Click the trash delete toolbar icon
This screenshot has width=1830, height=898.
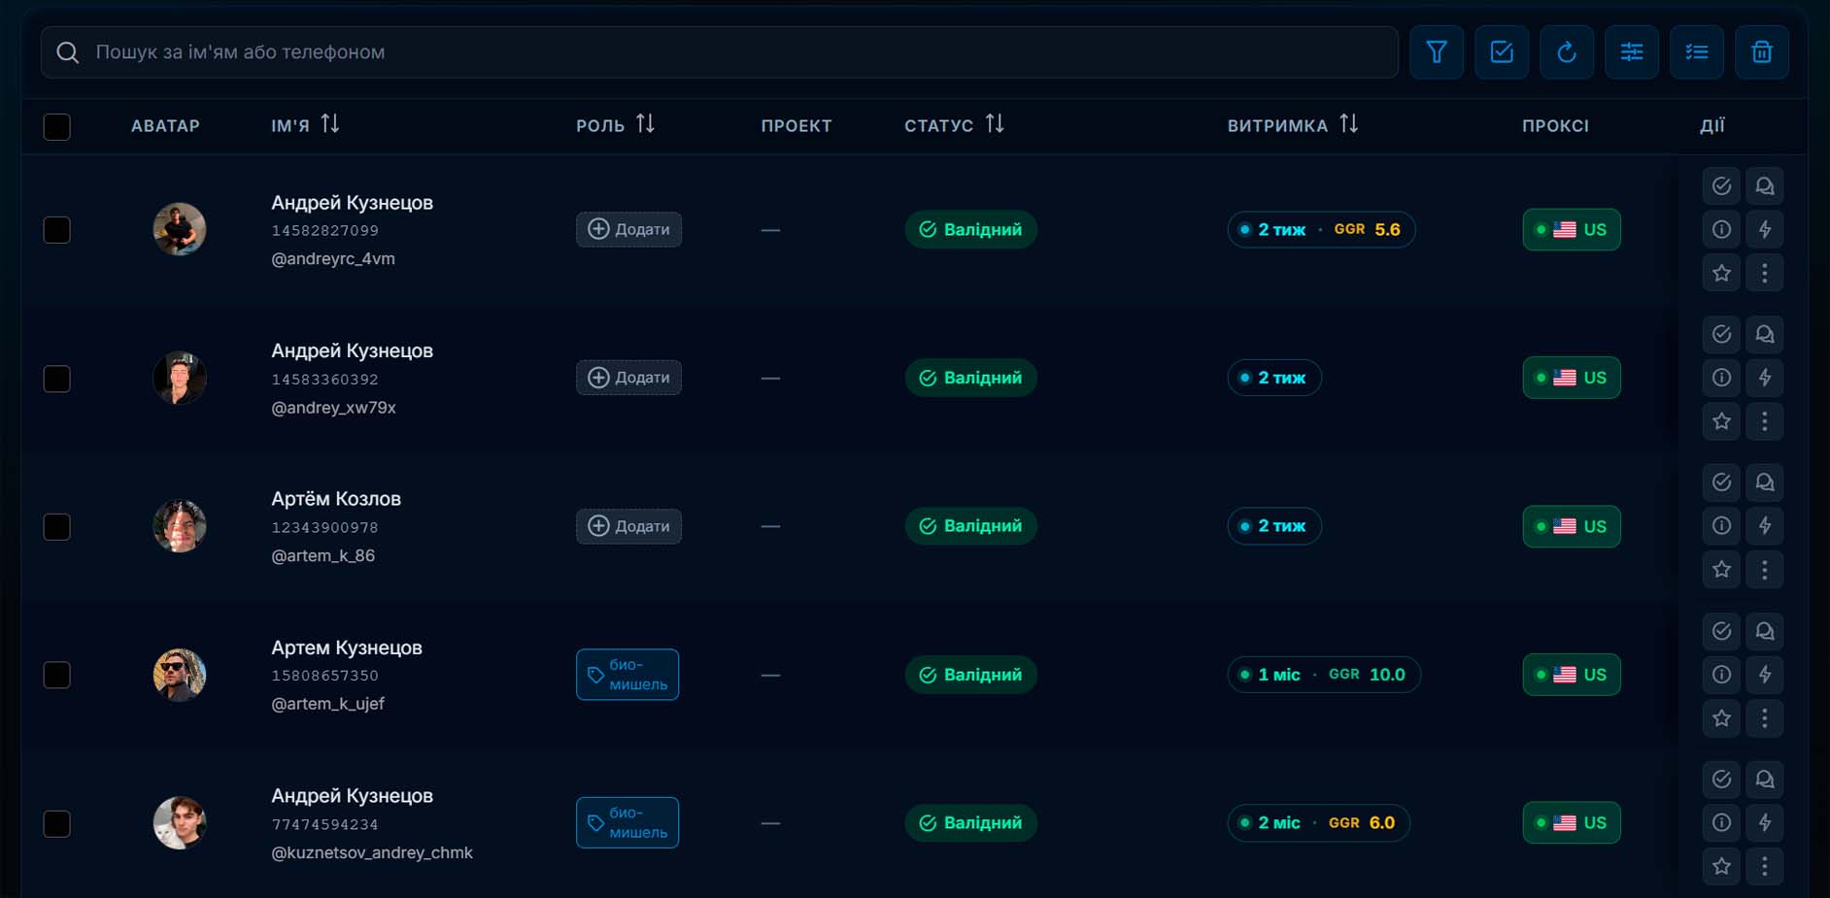pos(1761,52)
